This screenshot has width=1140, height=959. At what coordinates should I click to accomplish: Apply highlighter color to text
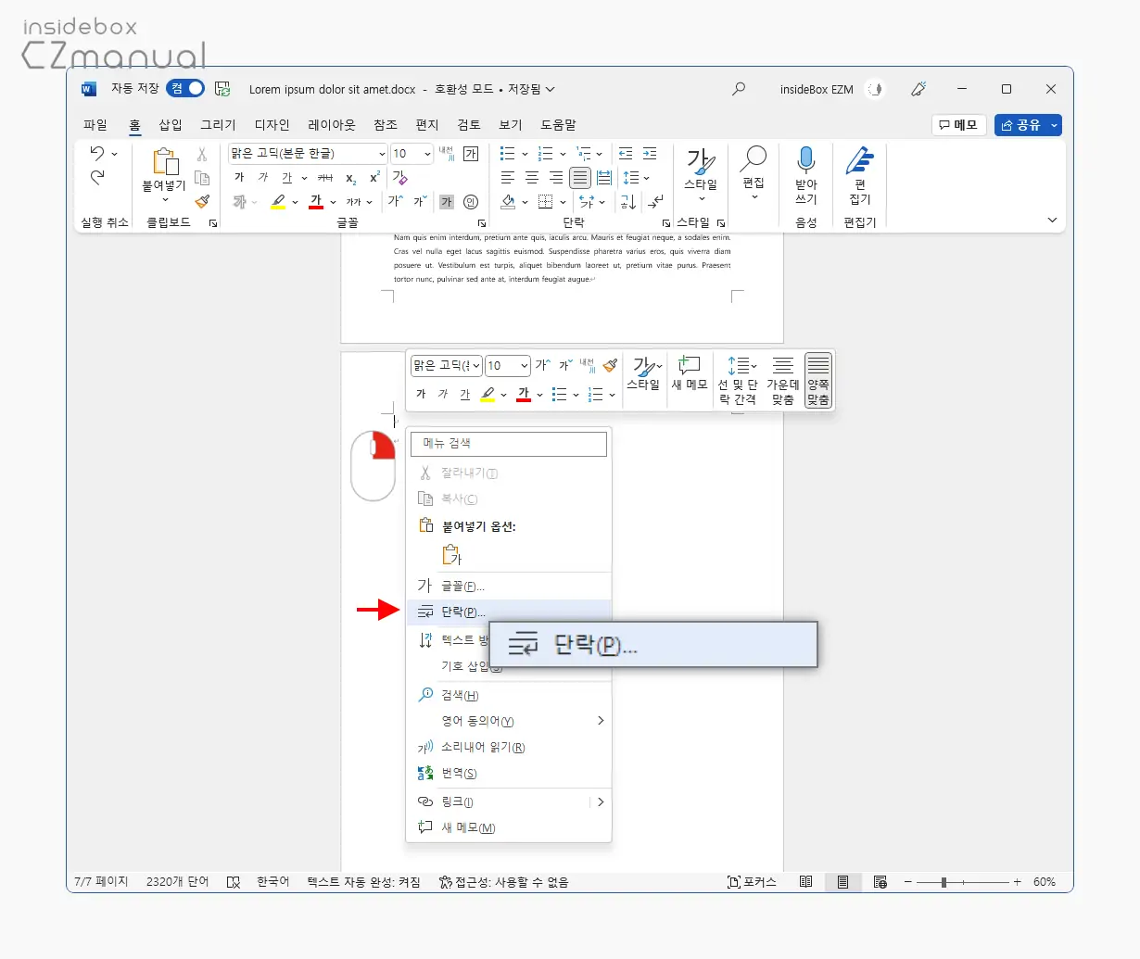(x=277, y=201)
